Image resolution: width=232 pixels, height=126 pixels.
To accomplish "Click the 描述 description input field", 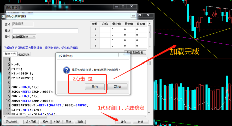I will tap(45, 31).
